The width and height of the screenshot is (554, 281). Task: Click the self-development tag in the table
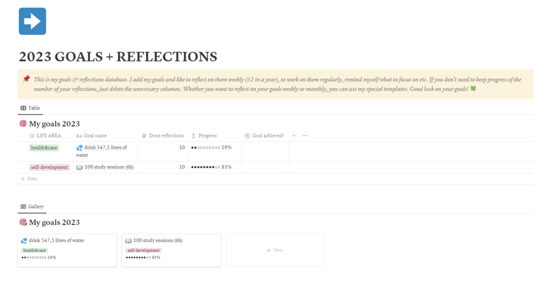point(50,167)
